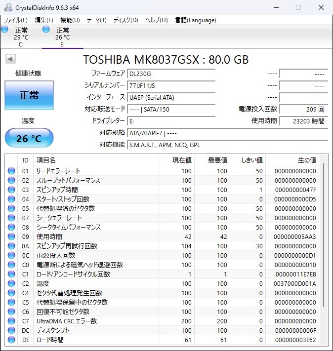Select drive E: status indicator circle
Image resolution: width=333 pixels, height=351 pixels.
[46, 29]
